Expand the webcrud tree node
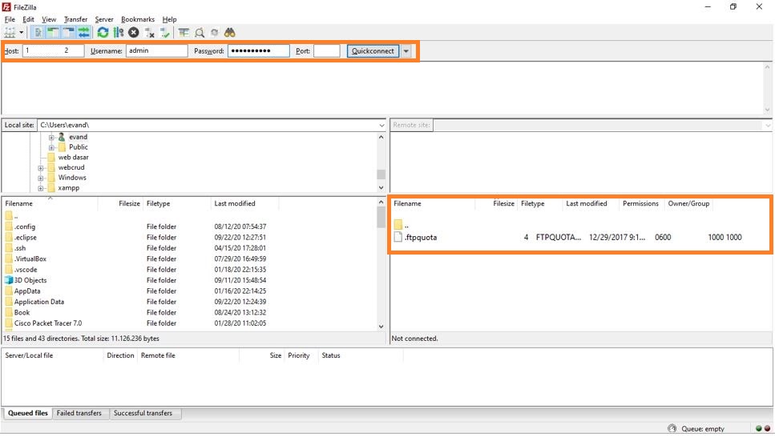Viewport: 775px width, 437px height. coord(41,168)
